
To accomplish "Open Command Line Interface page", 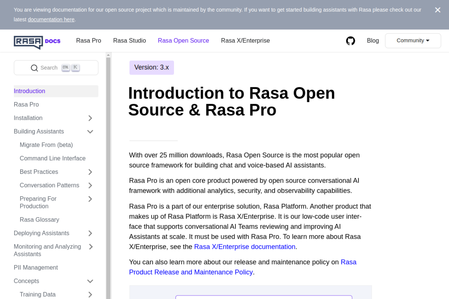I will pyautogui.click(x=53, y=158).
